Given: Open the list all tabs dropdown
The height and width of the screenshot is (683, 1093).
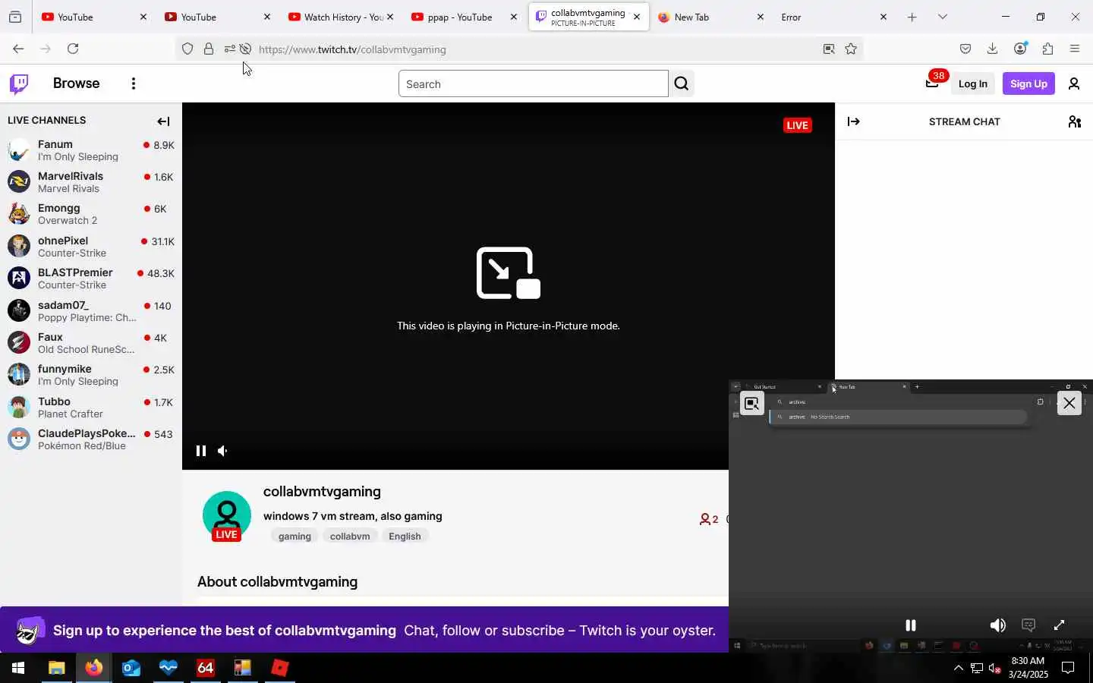Looking at the screenshot, I should tap(943, 17).
